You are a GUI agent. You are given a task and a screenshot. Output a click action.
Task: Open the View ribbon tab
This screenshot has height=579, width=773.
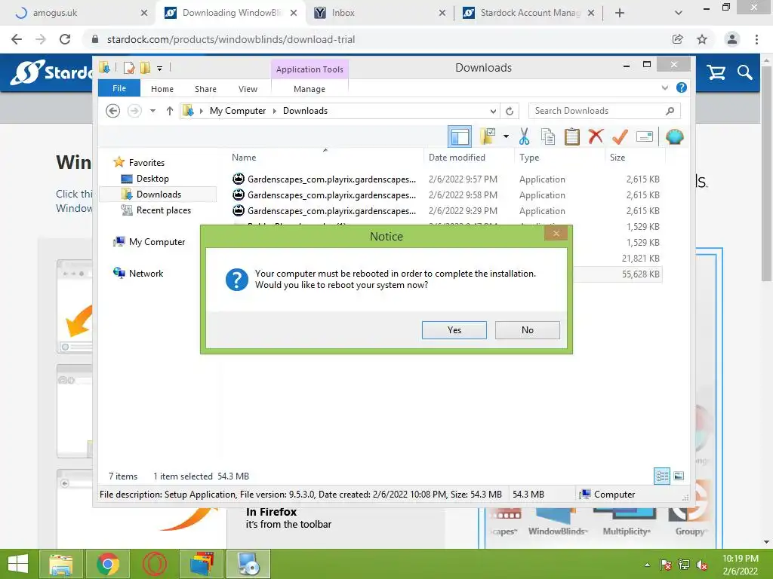[248, 89]
